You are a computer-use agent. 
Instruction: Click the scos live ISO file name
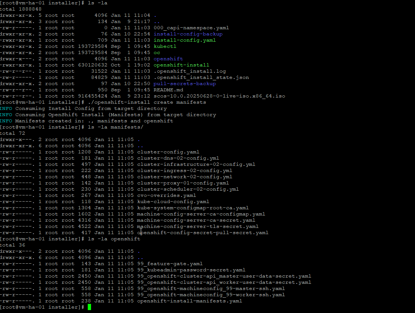pos(219,96)
